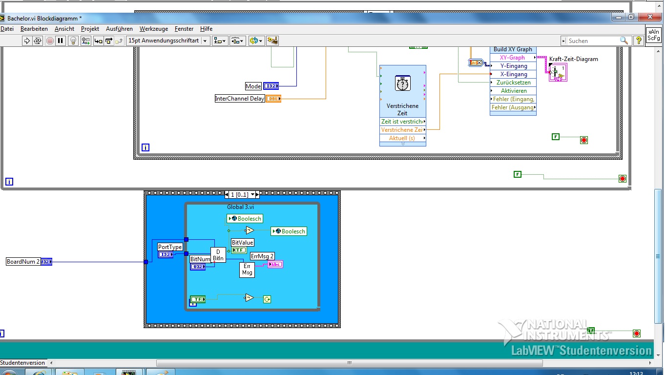Click the NOT gate between the Boolesch globals
Image resolution: width=667 pixels, height=375 pixels.
click(250, 230)
